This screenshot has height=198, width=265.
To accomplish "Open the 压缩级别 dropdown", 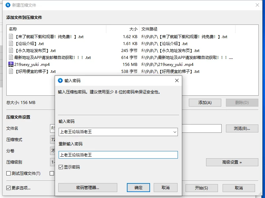I will click(52, 162).
